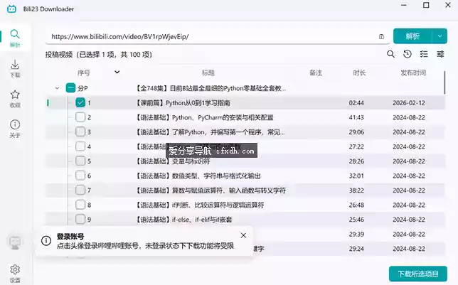458x285 pixels.
Task: Maximize the Bili23 Downloader window
Action: [426, 5]
